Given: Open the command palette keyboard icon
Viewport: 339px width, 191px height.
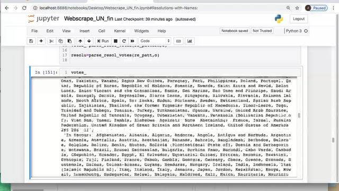Looking at the screenshot, I should click(x=179, y=41).
